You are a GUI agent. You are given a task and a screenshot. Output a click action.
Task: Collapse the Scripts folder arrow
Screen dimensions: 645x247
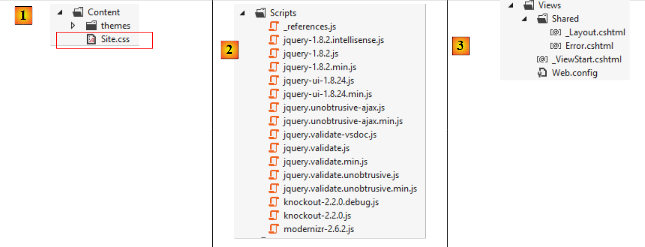242,13
